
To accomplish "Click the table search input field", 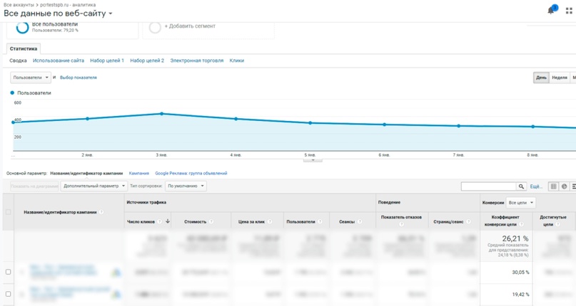I will (x=488, y=186).
